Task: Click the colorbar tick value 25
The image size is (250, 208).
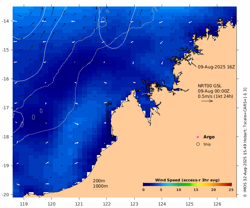Action: tap(231, 190)
